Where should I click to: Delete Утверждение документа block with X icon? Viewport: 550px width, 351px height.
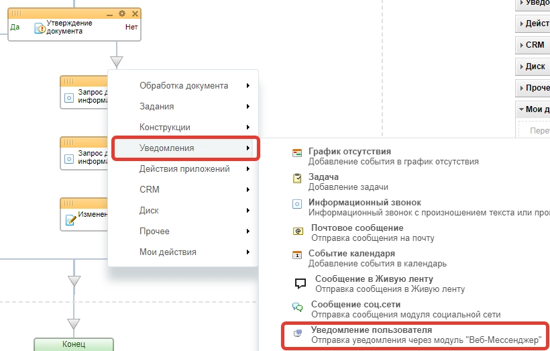tap(135, 13)
